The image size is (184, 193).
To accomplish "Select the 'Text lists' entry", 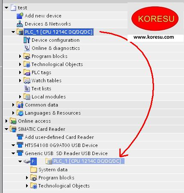I will pyautogui.click(x=41, y=89).
